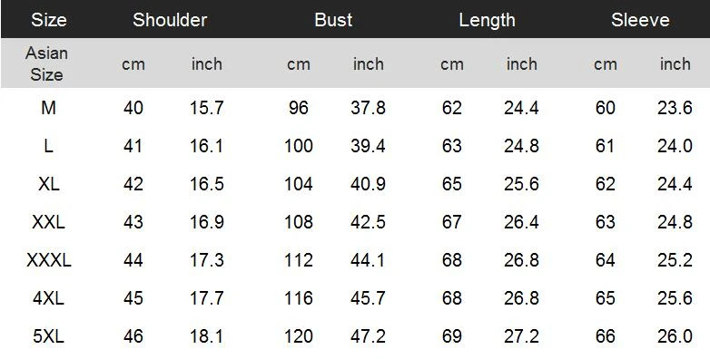The width and height of the screenshot is (710, 359).
Task: Click the Asian Size subheader cell
Action: tap(46, 63)
